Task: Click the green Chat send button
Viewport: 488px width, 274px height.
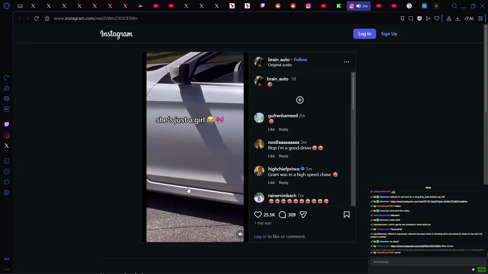Action: coord(481,269)
